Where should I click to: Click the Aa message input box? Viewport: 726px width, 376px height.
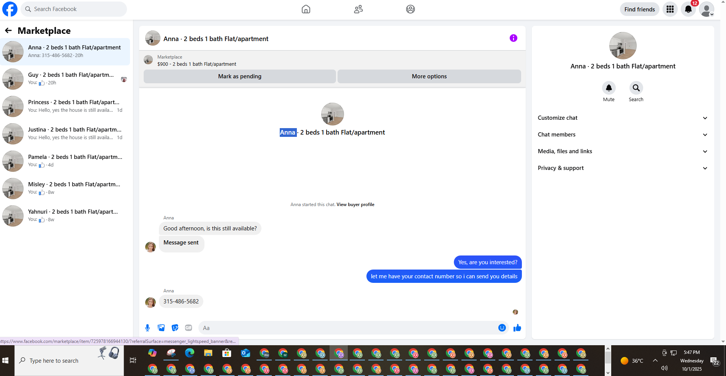tap(353, 328)
